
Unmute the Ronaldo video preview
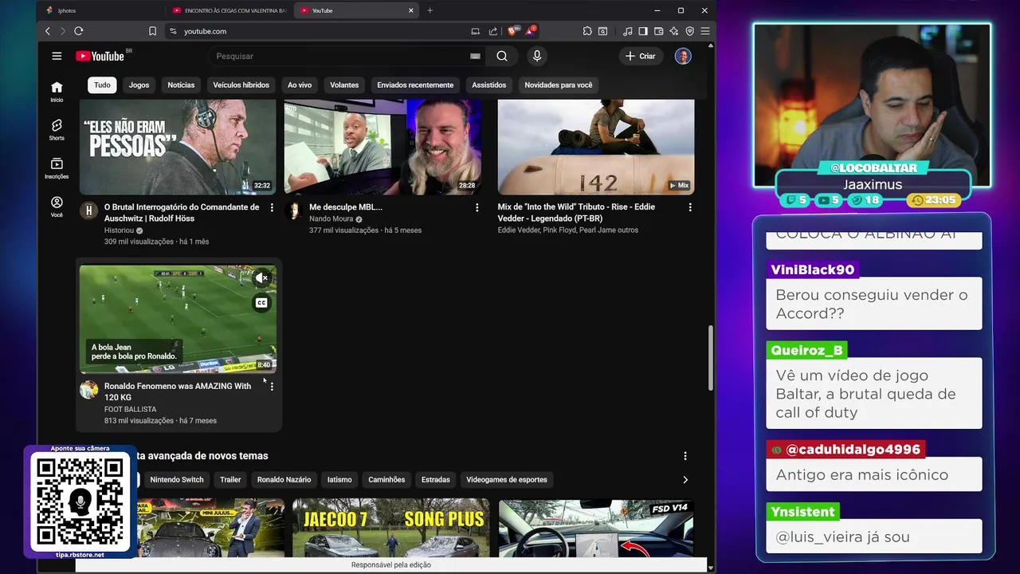[261, 278]
